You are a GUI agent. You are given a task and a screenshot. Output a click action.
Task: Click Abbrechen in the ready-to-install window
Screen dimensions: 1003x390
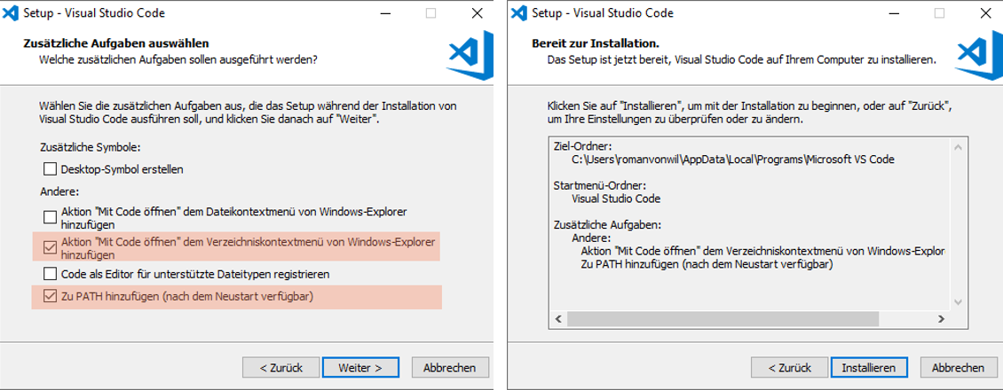[x=959, y=368]
